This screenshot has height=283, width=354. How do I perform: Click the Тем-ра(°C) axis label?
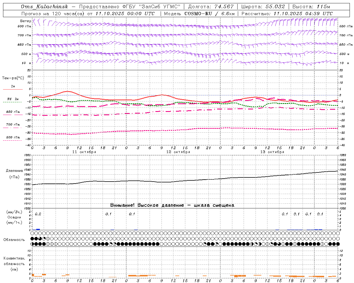point(13,78)
